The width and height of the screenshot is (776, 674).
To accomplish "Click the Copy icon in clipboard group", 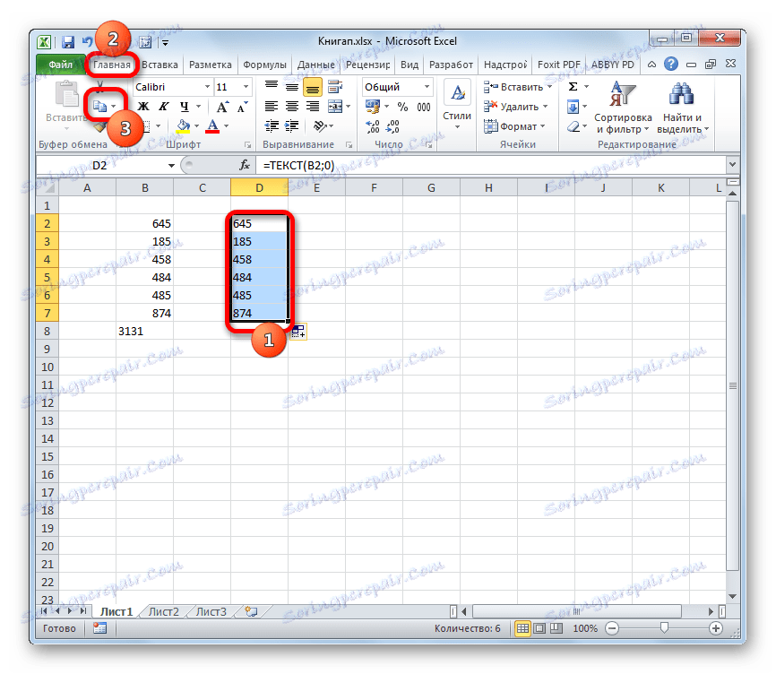I will coord(100,106).
